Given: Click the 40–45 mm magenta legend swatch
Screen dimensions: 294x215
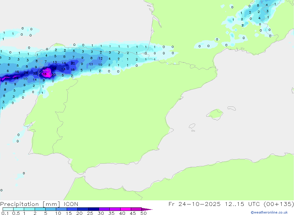Looking at the screenshot, I should click(126, 209).
